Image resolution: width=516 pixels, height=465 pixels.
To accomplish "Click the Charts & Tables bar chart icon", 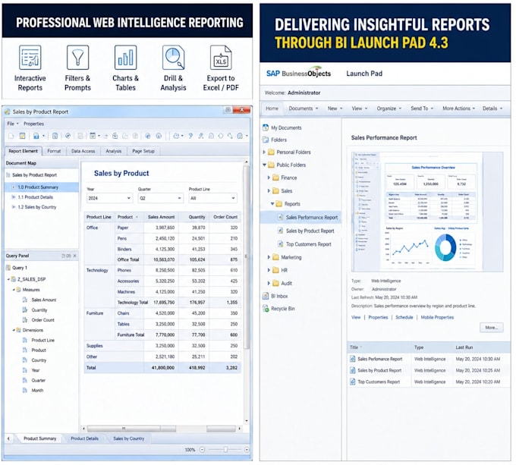I will [x=125, y=57].
